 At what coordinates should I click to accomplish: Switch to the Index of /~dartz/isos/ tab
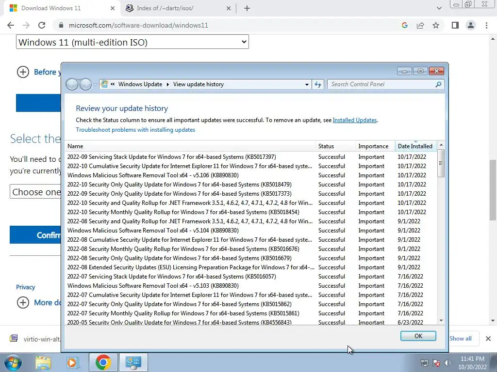(x=178, y=8)
